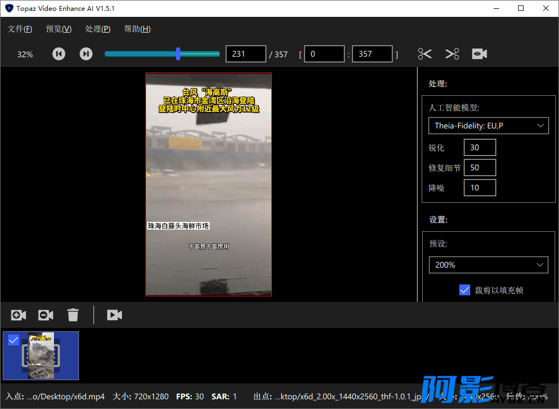Start processing with the camera play icon
559x409 pixels.
114,315
